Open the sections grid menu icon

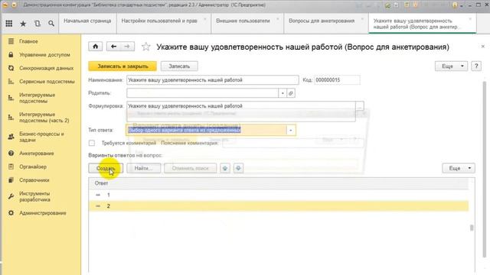9,24
